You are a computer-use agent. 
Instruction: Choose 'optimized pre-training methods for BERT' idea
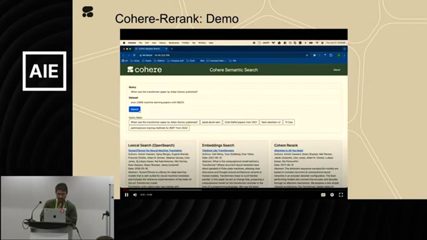tap(159, 128)
